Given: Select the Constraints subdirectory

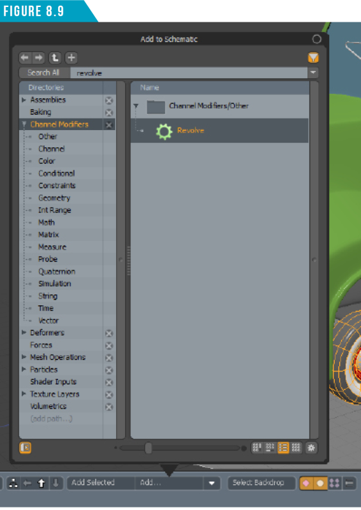Looking at the screenshot, I should coord(57,186).
